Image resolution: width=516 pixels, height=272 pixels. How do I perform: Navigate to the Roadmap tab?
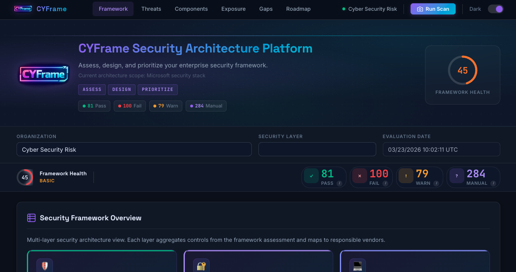[298, 9]
